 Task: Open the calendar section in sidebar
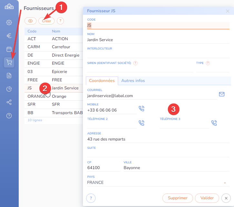[9, 49]
